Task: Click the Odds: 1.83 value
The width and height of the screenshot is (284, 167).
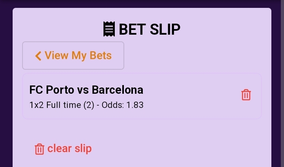Action: tap(123, 105)
